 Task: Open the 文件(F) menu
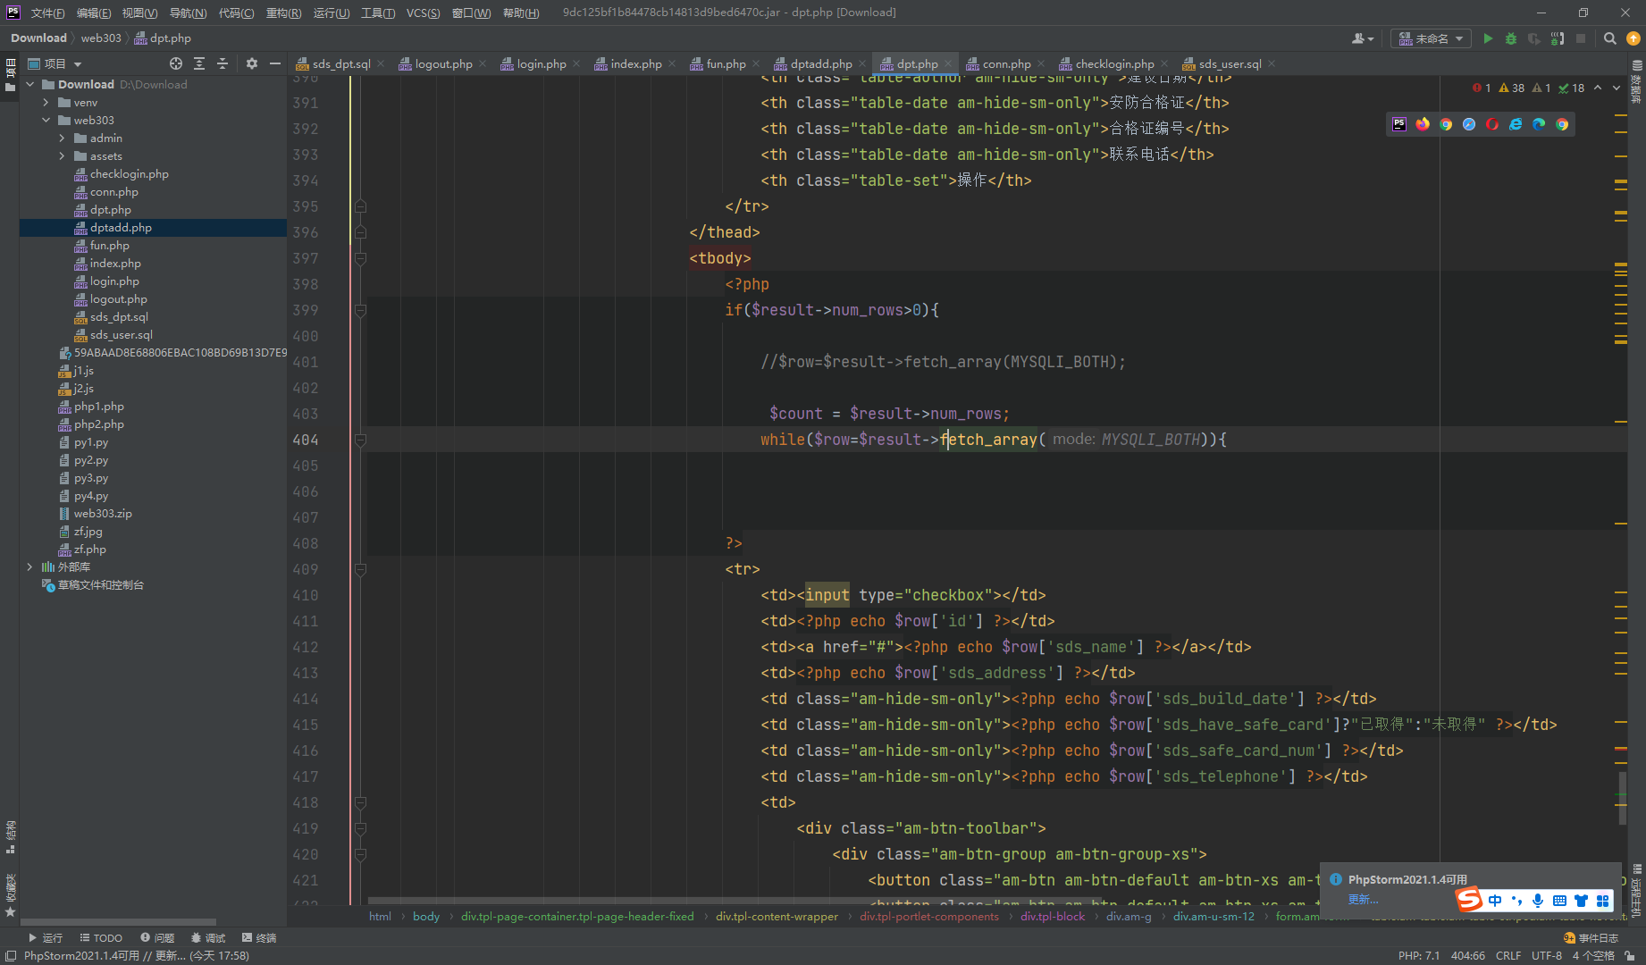[x=47, y=13]
